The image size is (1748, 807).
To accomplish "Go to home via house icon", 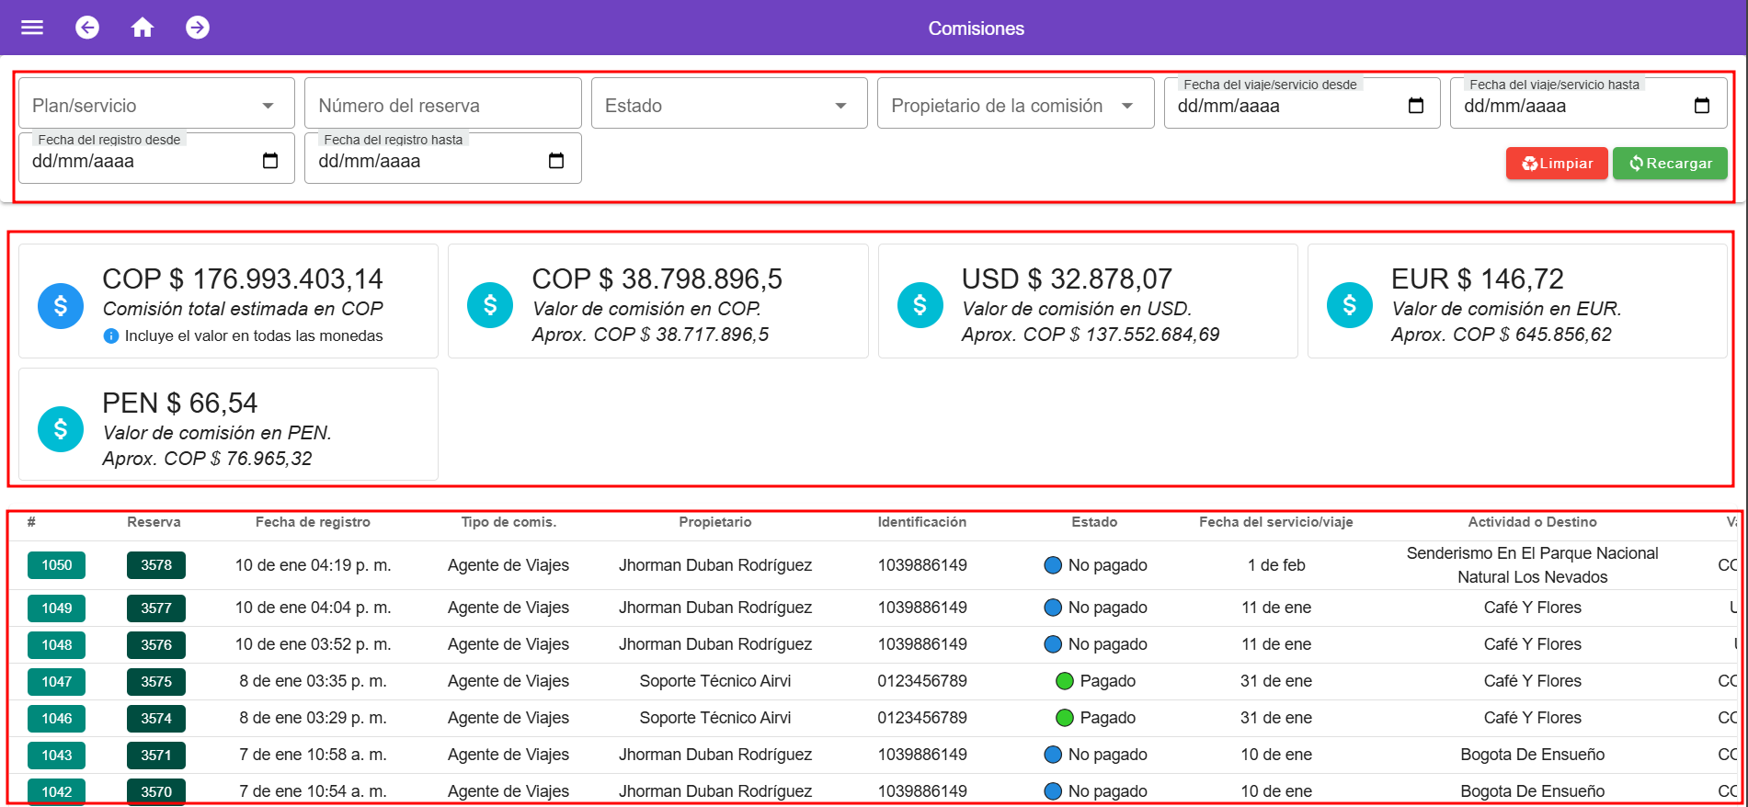I will pos(143,28).
